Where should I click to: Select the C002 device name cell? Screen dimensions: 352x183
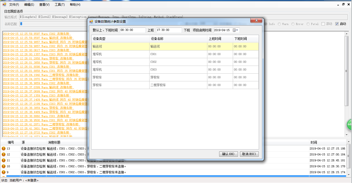[178, 62]
